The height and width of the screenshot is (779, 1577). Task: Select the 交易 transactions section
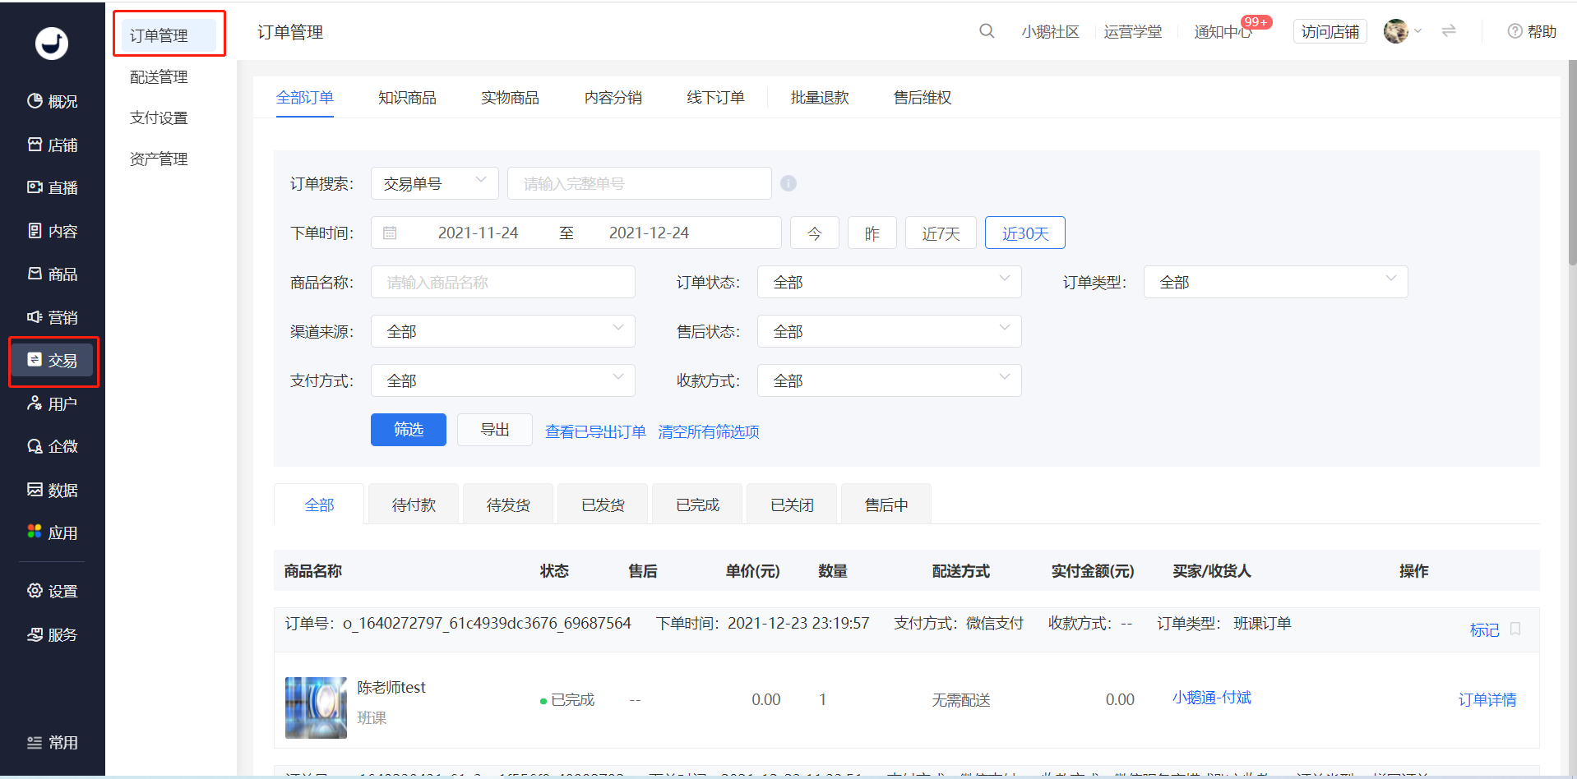(x=53, y=360)
